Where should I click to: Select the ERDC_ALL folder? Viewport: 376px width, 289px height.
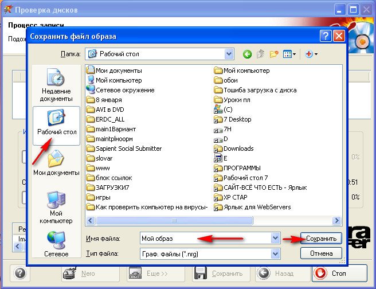click(105, 119)
